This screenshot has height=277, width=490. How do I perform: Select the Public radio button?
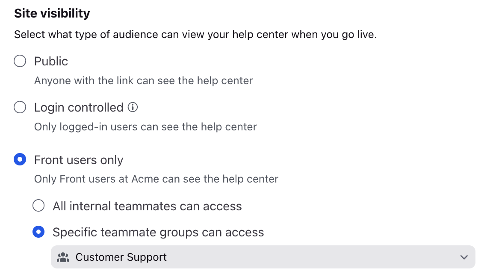point(20,61)
